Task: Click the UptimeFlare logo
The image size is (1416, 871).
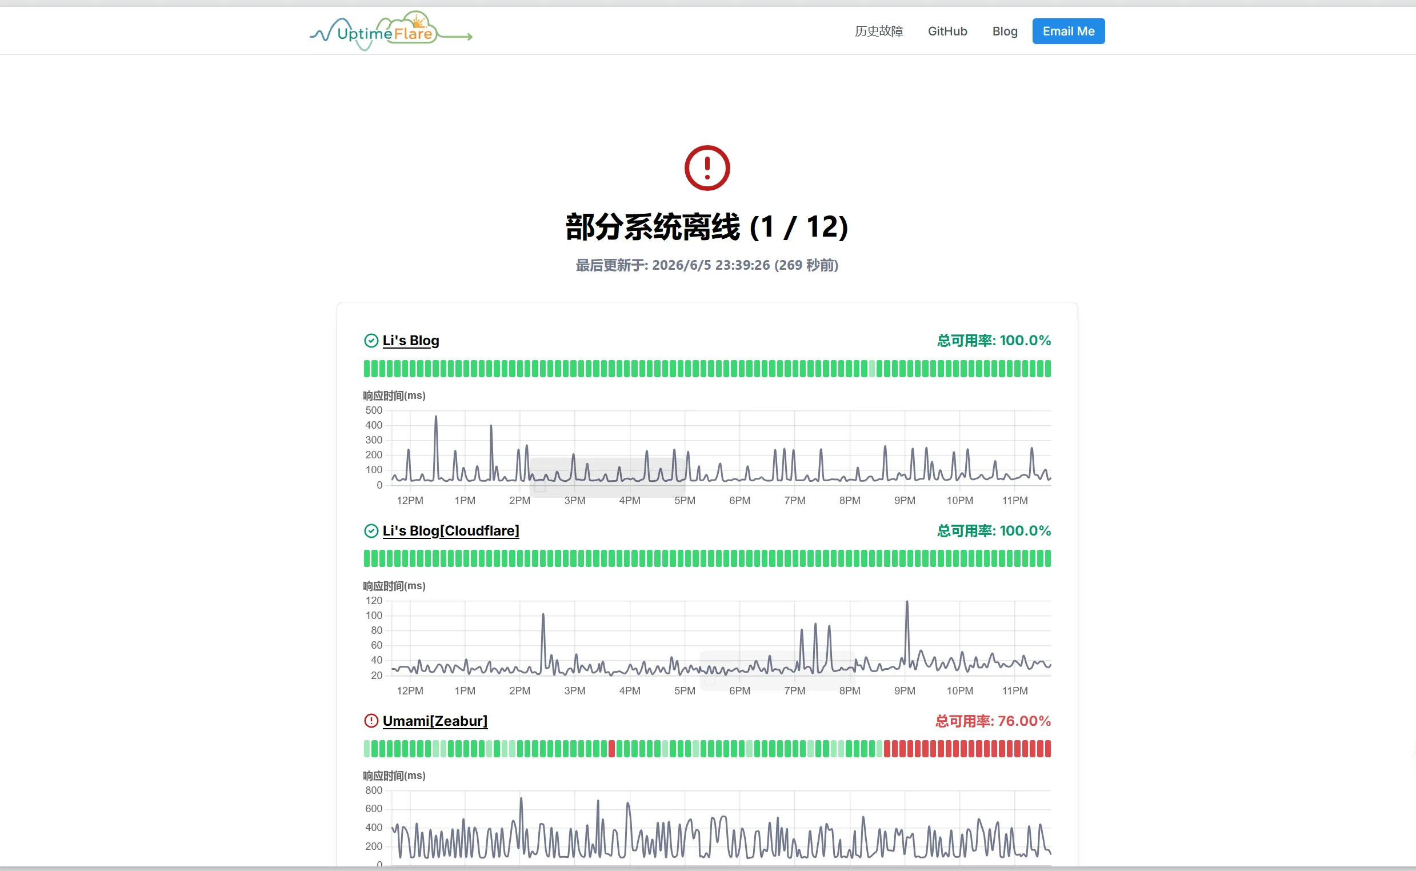Action: point(391,31)
